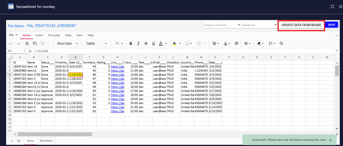Screen dimensions: 343x146
Task: Select cell containing Item 2765
Action: pos(33,74)
